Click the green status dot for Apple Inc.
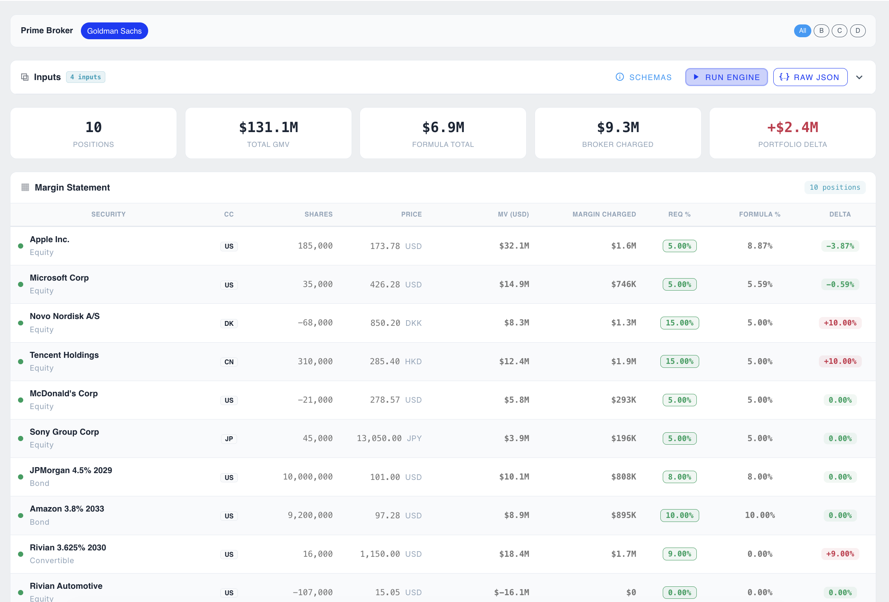The width and height of the screenshot is (889, 602). 20,246
